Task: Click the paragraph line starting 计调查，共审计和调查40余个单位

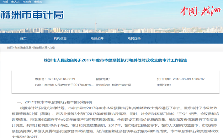Action: 114,126
